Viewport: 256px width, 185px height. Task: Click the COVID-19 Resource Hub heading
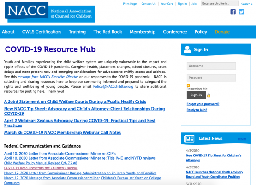50,49
